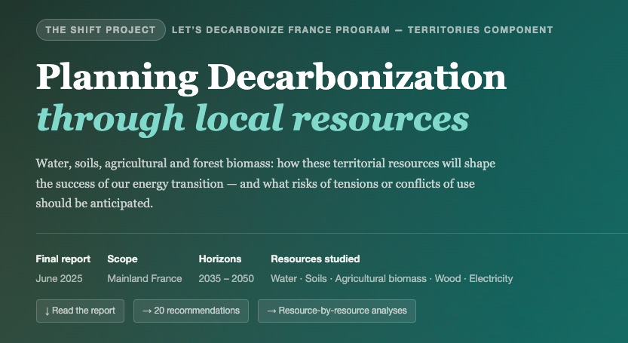The width and height of the screenshot is (628, 343).
Task: Select the 'June 2025' date value
Action: point(59,278)
